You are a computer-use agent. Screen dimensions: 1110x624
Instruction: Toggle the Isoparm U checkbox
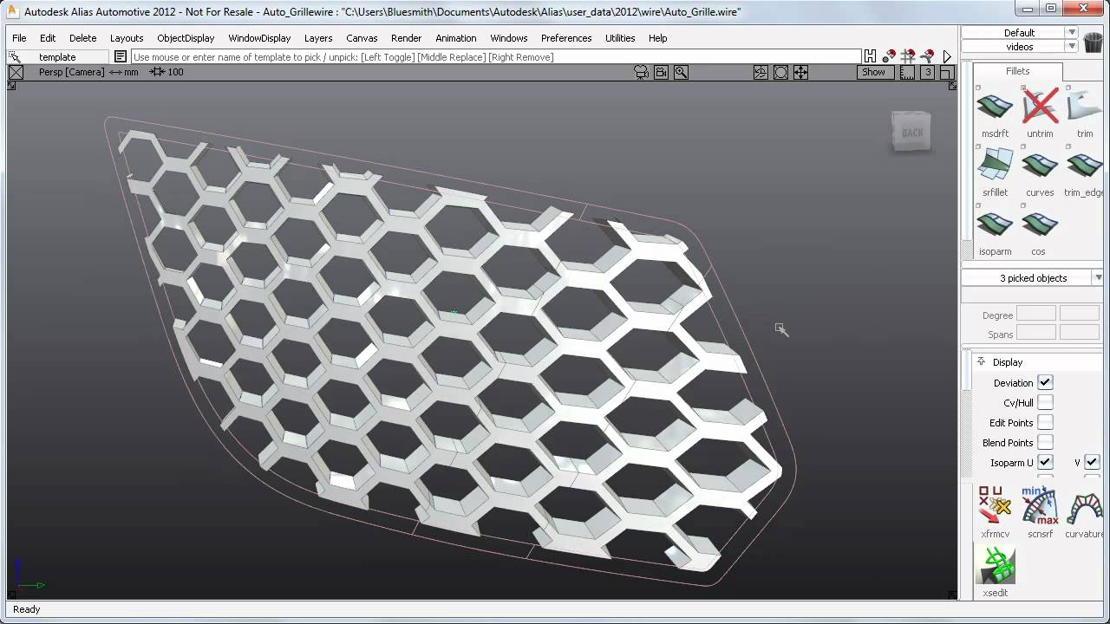pos(1045,462)
